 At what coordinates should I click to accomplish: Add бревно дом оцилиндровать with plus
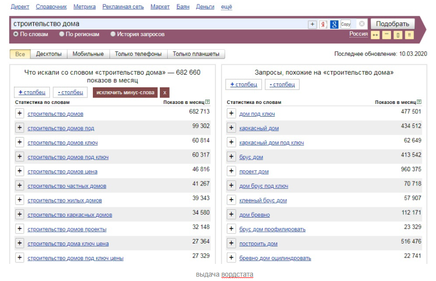[231, 258]
